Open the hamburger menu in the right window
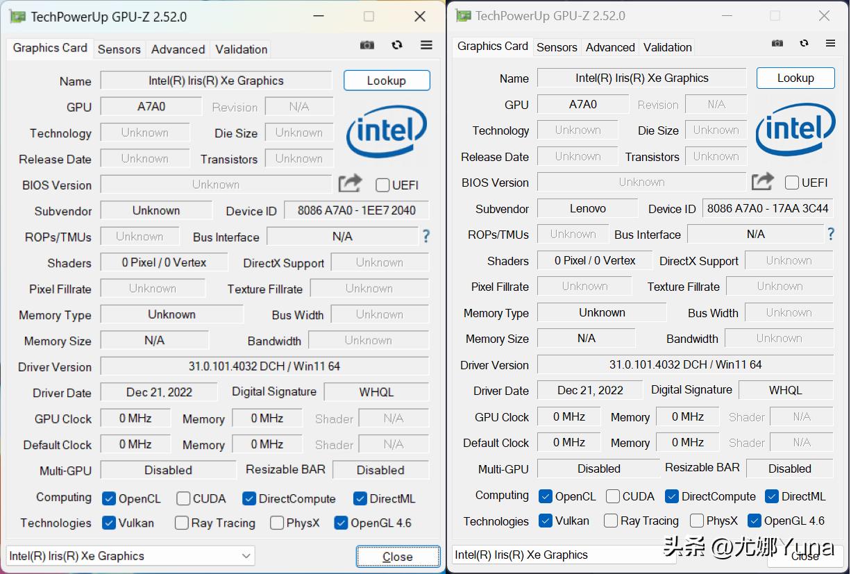This screenshot has width=851, height=574. (831, 42)
